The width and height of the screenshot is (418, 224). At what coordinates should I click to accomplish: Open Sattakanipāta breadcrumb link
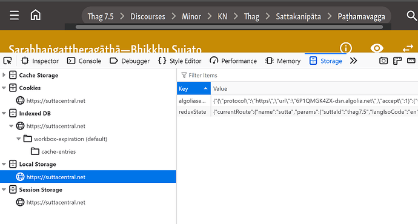298,16
